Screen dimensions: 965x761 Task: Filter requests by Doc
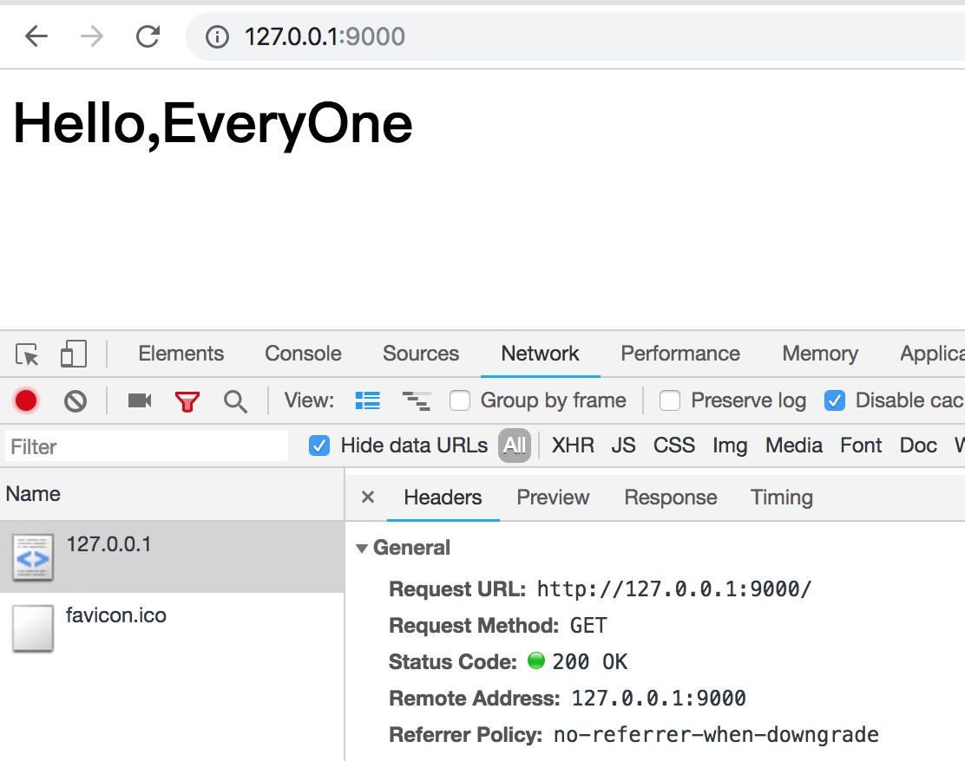(918, 446)
